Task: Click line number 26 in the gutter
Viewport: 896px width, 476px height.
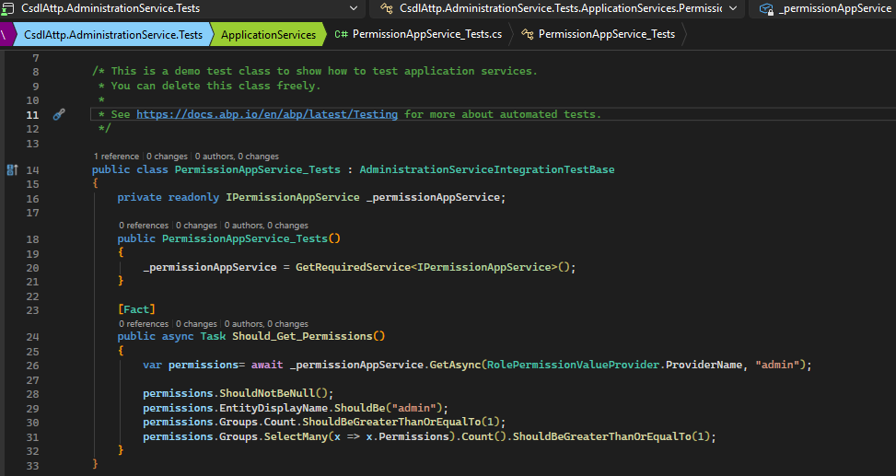Action: pyautogui.click(x=32, y=366)
